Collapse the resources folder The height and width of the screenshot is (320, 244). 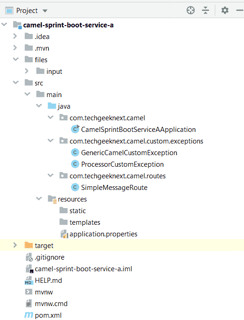[39, 198]
